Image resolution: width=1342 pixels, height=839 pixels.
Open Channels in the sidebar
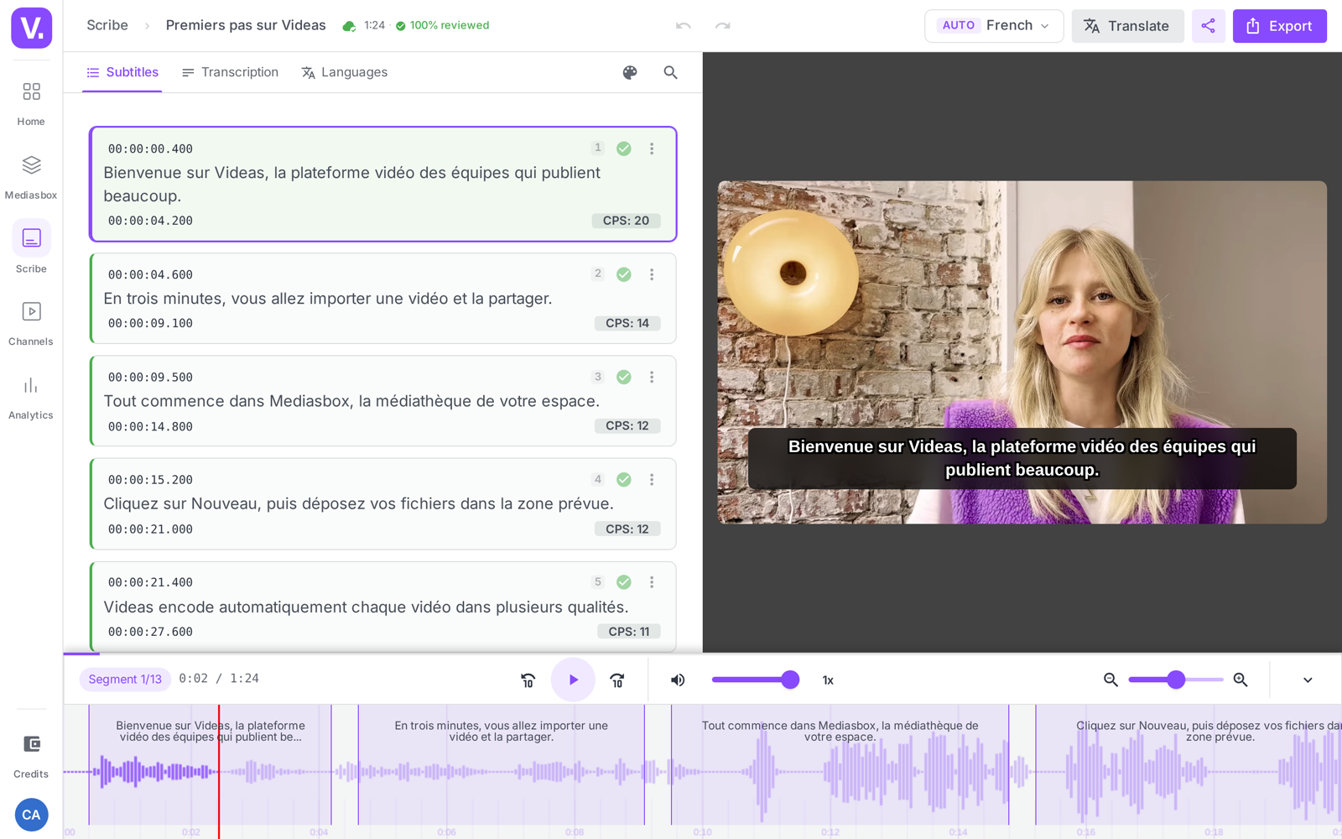(31, 324)
